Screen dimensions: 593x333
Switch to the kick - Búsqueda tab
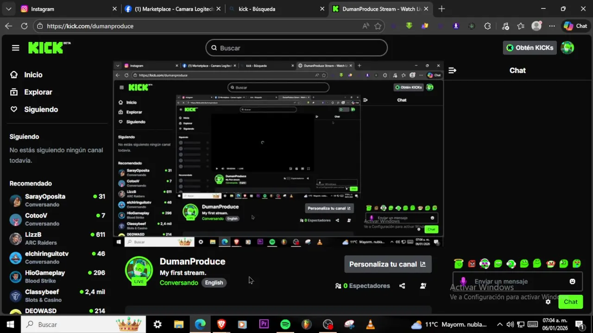pos(277,9)
